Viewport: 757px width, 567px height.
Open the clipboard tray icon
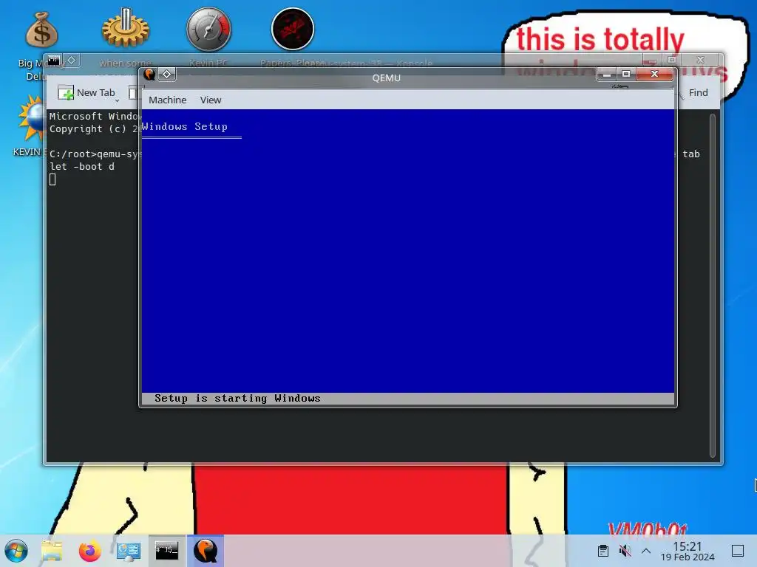pyautogui.click(x=603, y=551)
